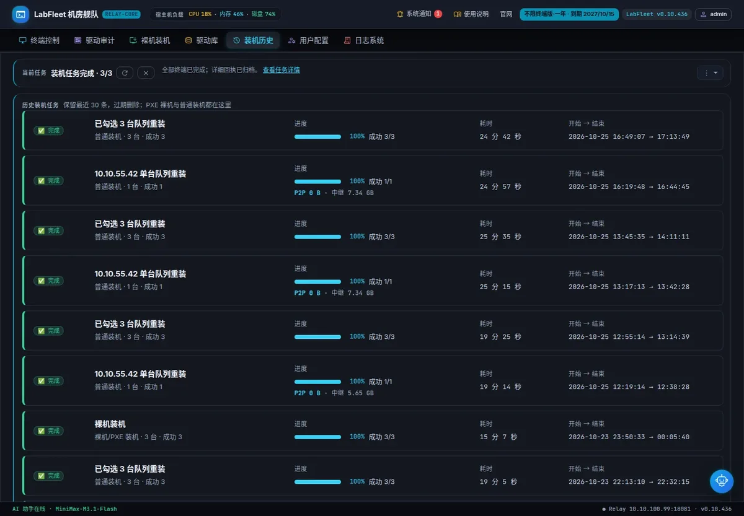This screenshot has height=516, width=744.
Task: Switch to the 驱动审计 tab
Action: [x=94, y=41]
